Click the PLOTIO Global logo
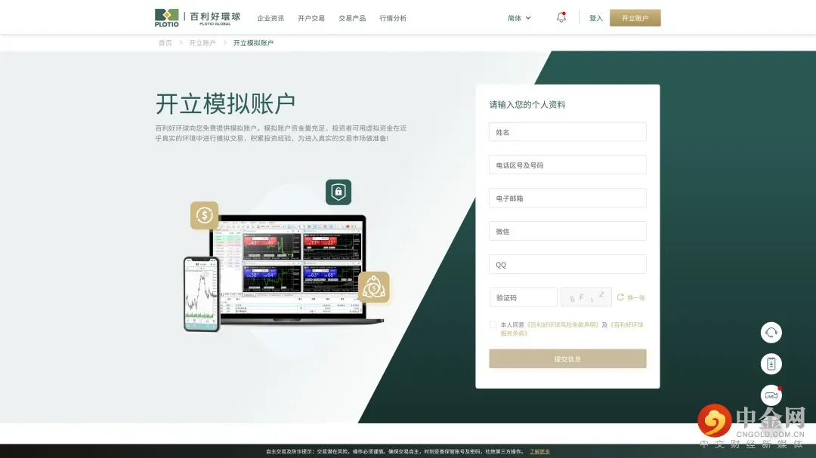 tap(197, 17)
